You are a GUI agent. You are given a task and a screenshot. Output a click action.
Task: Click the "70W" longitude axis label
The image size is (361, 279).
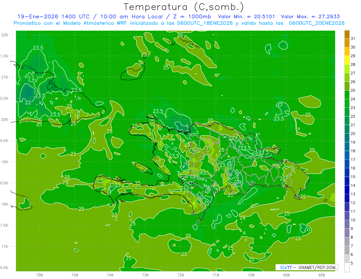pyautogui.click(x=251, y=275)
